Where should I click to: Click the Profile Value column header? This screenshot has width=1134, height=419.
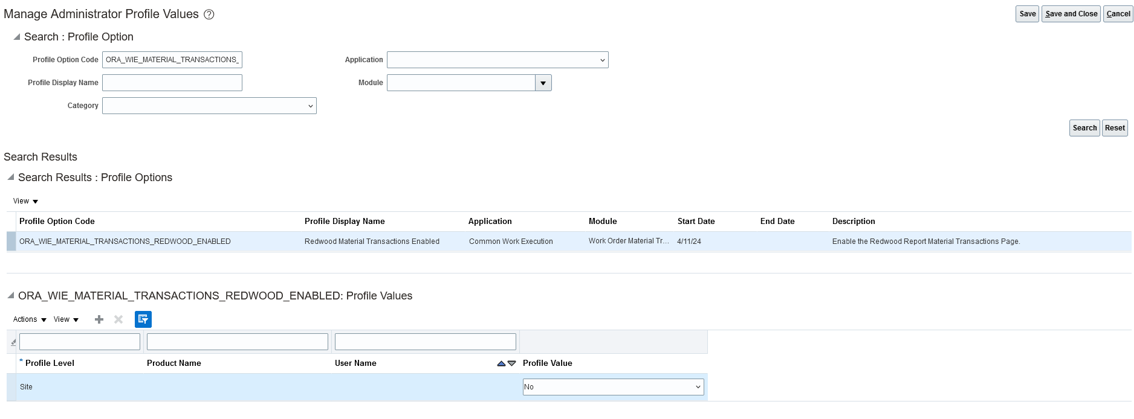pyautogui.click(x=548, y=363)
